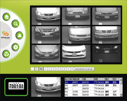Select the white Honda Civic feed, bottom middle
The height and width of the screenshot is (101, 127).
[76, 54]
